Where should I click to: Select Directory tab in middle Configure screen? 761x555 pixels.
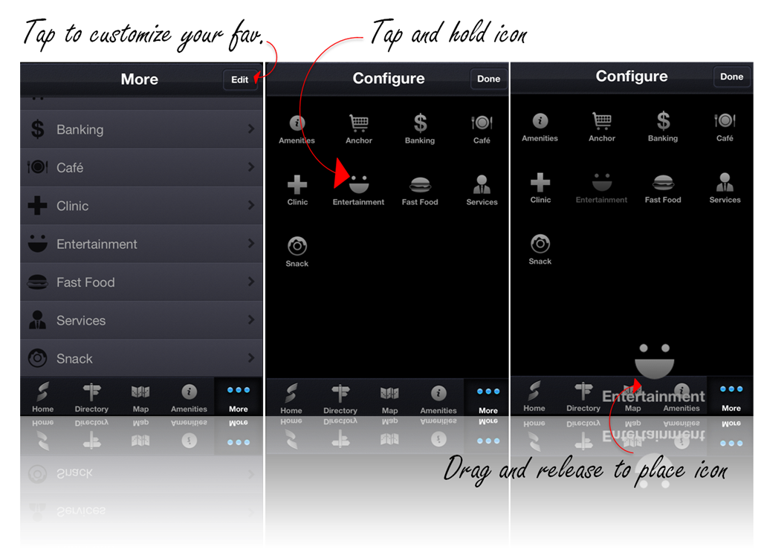[340, 399]
